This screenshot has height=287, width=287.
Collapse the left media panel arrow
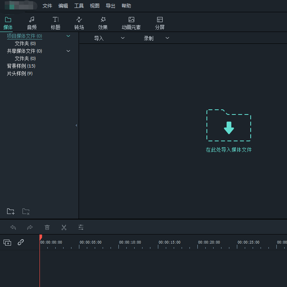pos(76,126)
